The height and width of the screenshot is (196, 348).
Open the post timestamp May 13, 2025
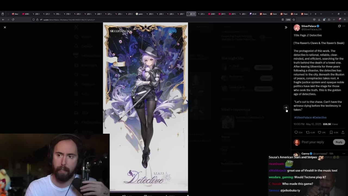point(307,124)
